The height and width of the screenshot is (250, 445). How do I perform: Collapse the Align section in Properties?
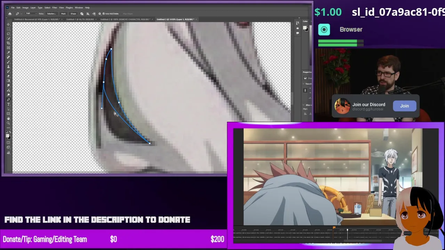pyautogui.click(x=304, y=105)
